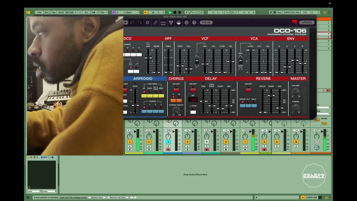Screen dimensions: 357x201
Task: Toggle the draw mode pencil icon
Action: point(271,12)
